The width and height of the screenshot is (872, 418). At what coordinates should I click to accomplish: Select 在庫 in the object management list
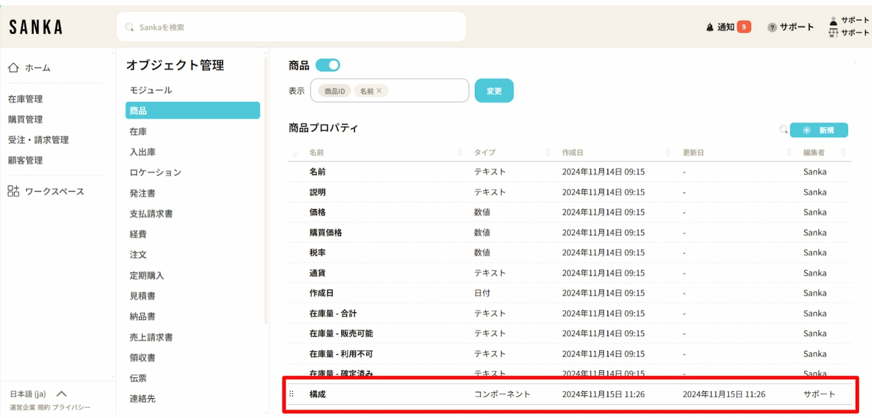coord(138,131)
